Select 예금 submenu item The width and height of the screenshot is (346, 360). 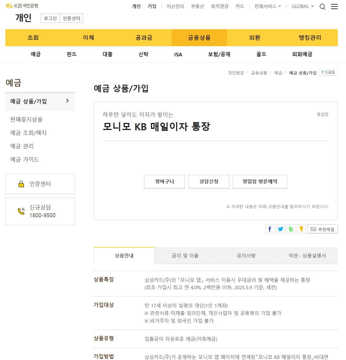(36, 54)
